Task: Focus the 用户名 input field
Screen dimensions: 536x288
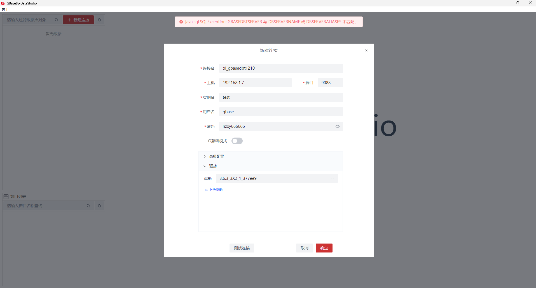Action: click(281, 112)
